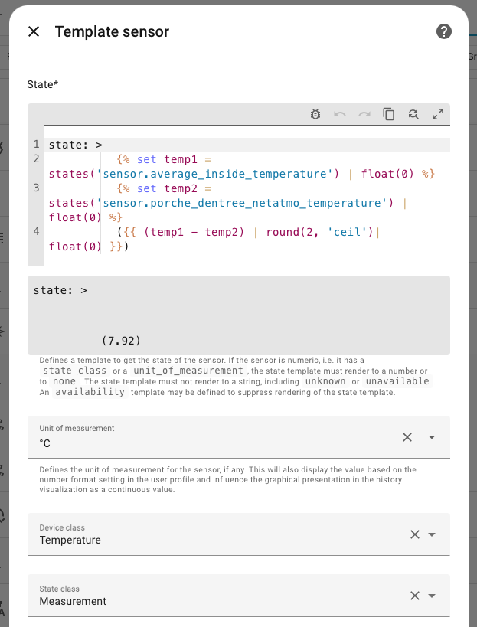Click the redo arrow in code editor
Screen dimensions: 477x627
click(x=364, y=114)
